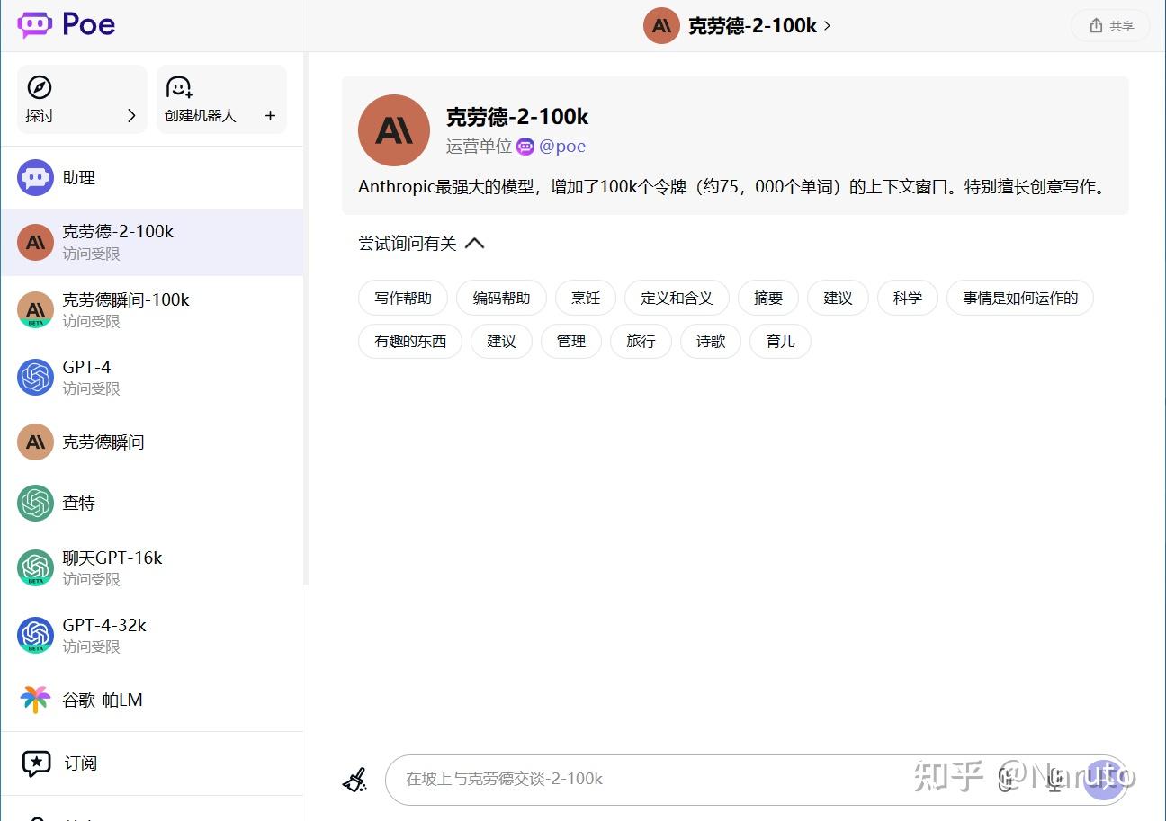Open the 克劳德瞬间-100k bot avatar
Image resolution: width=1166 pixels, height=821 pixels.
point(35,309)
